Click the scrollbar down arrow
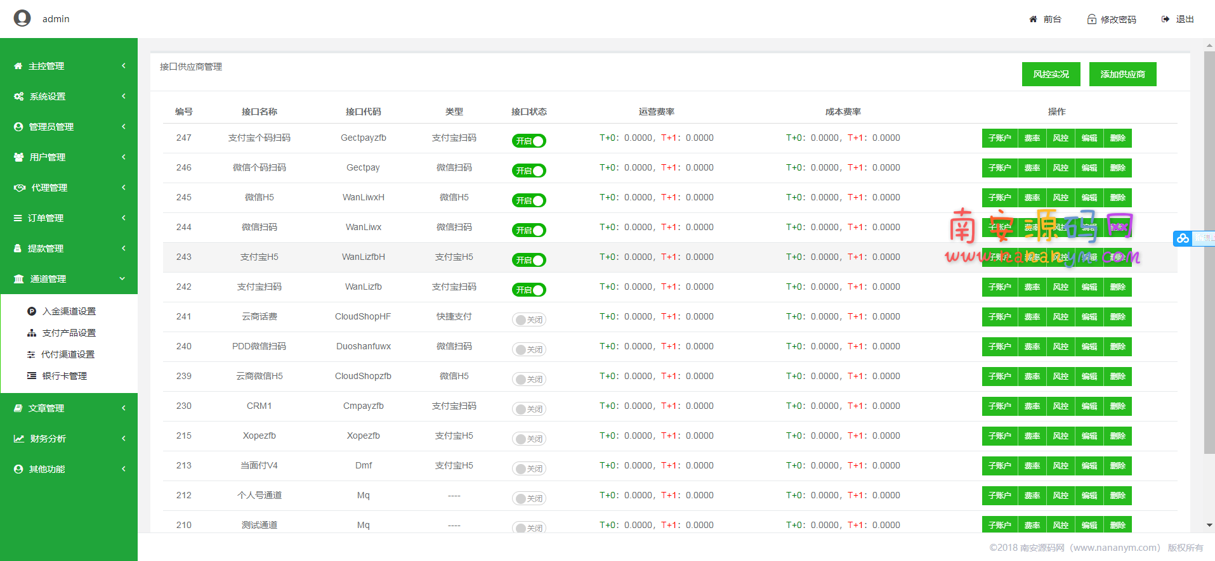This screenshot has height=561, width=1215. tap(1209, 525)
